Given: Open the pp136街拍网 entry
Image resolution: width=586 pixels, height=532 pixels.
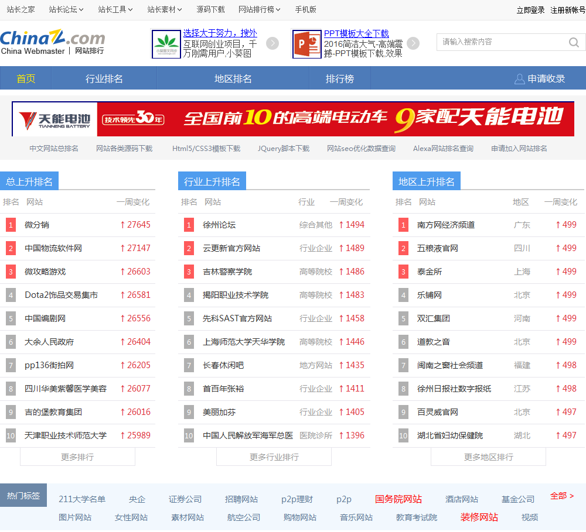Looking at the screenshot, I should point(49,365).
